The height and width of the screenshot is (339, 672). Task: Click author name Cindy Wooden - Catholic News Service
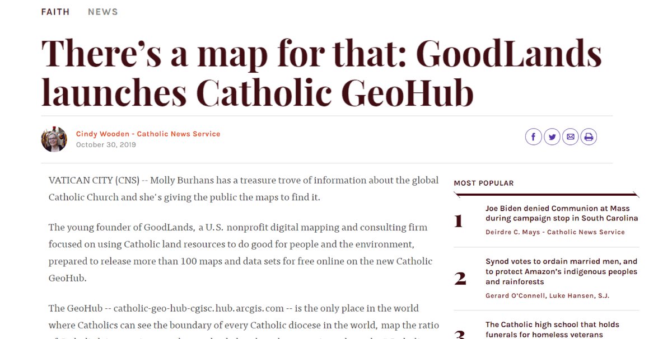tap(148, 134)
